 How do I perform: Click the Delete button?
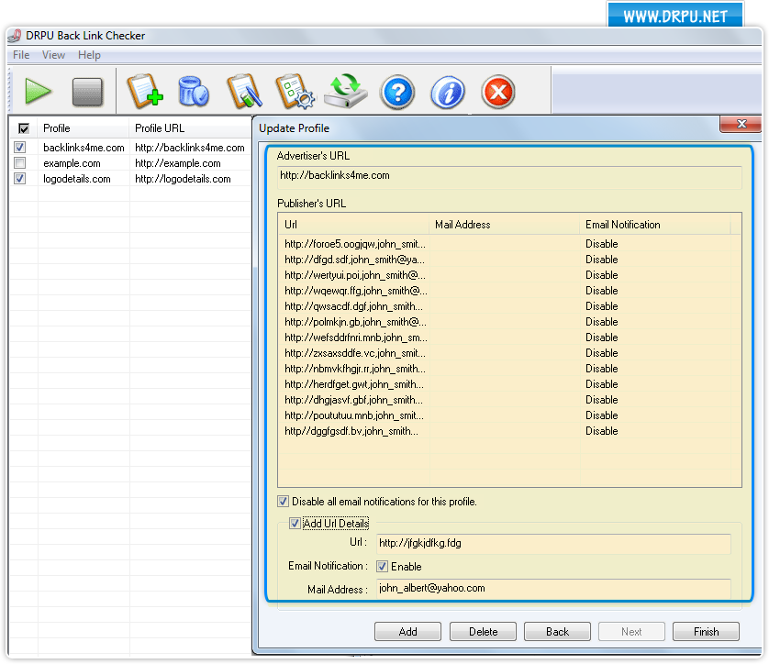pyautogui.click(x=483, y=632)
